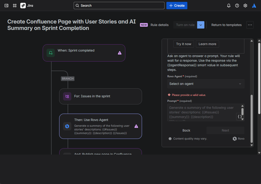
Task: Click the Learn more button
Action: (207, 44)
